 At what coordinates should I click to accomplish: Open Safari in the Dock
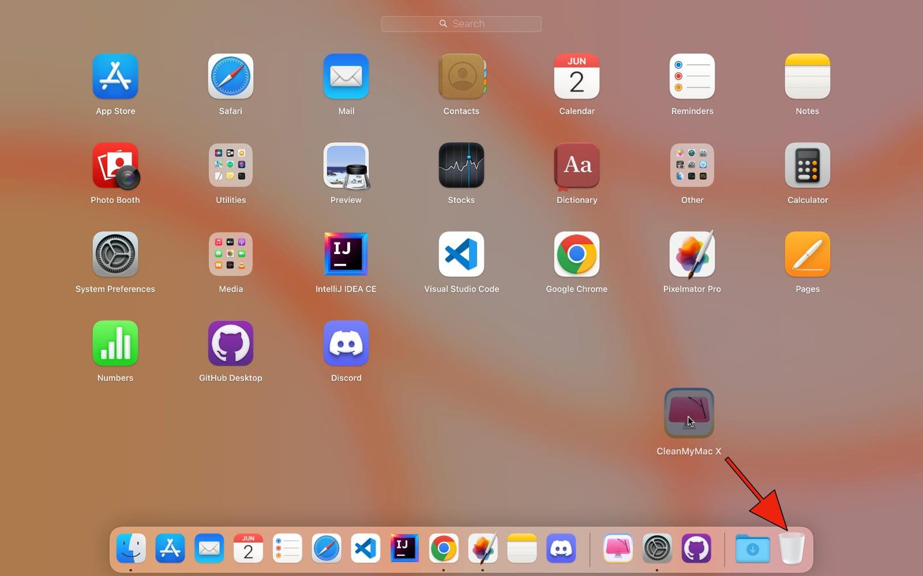coord(327,548)
